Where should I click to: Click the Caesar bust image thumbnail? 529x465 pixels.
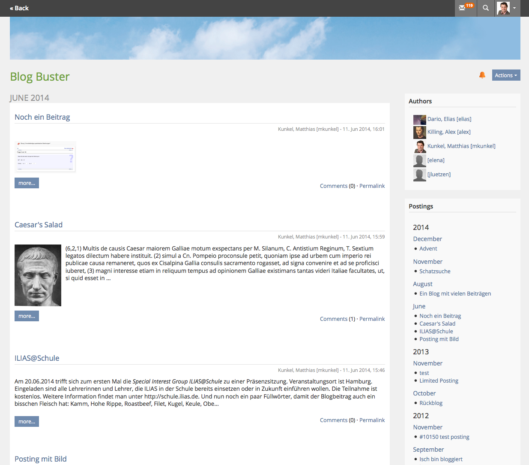pyautogui.click(x=38, y=275)
